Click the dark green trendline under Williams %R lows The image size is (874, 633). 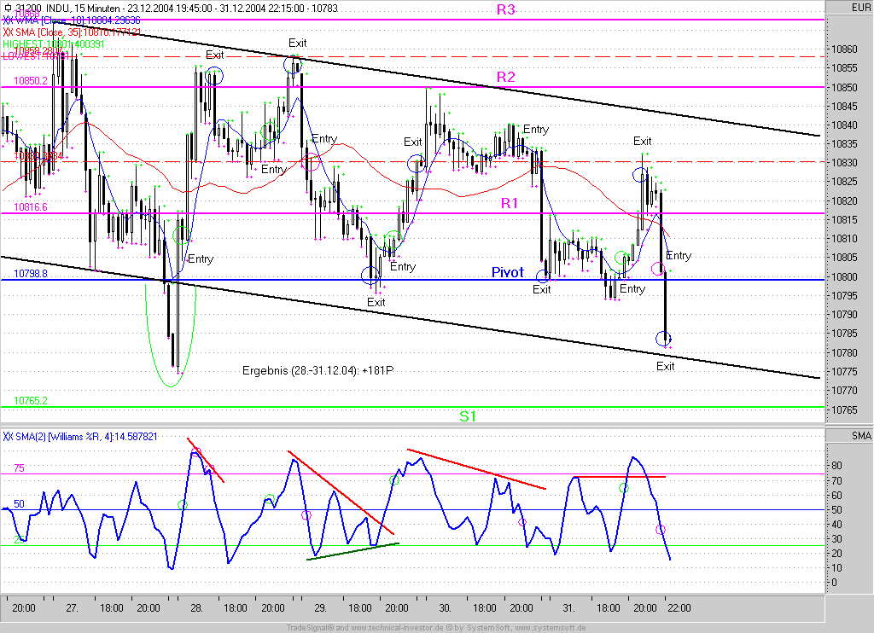coord(352,551)
